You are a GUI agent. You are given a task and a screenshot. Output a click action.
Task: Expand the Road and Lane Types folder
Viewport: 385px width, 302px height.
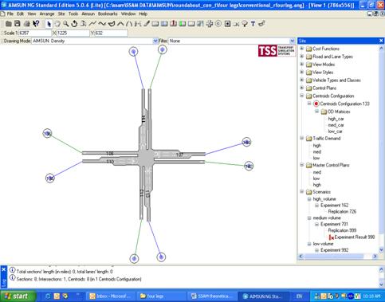301,57
